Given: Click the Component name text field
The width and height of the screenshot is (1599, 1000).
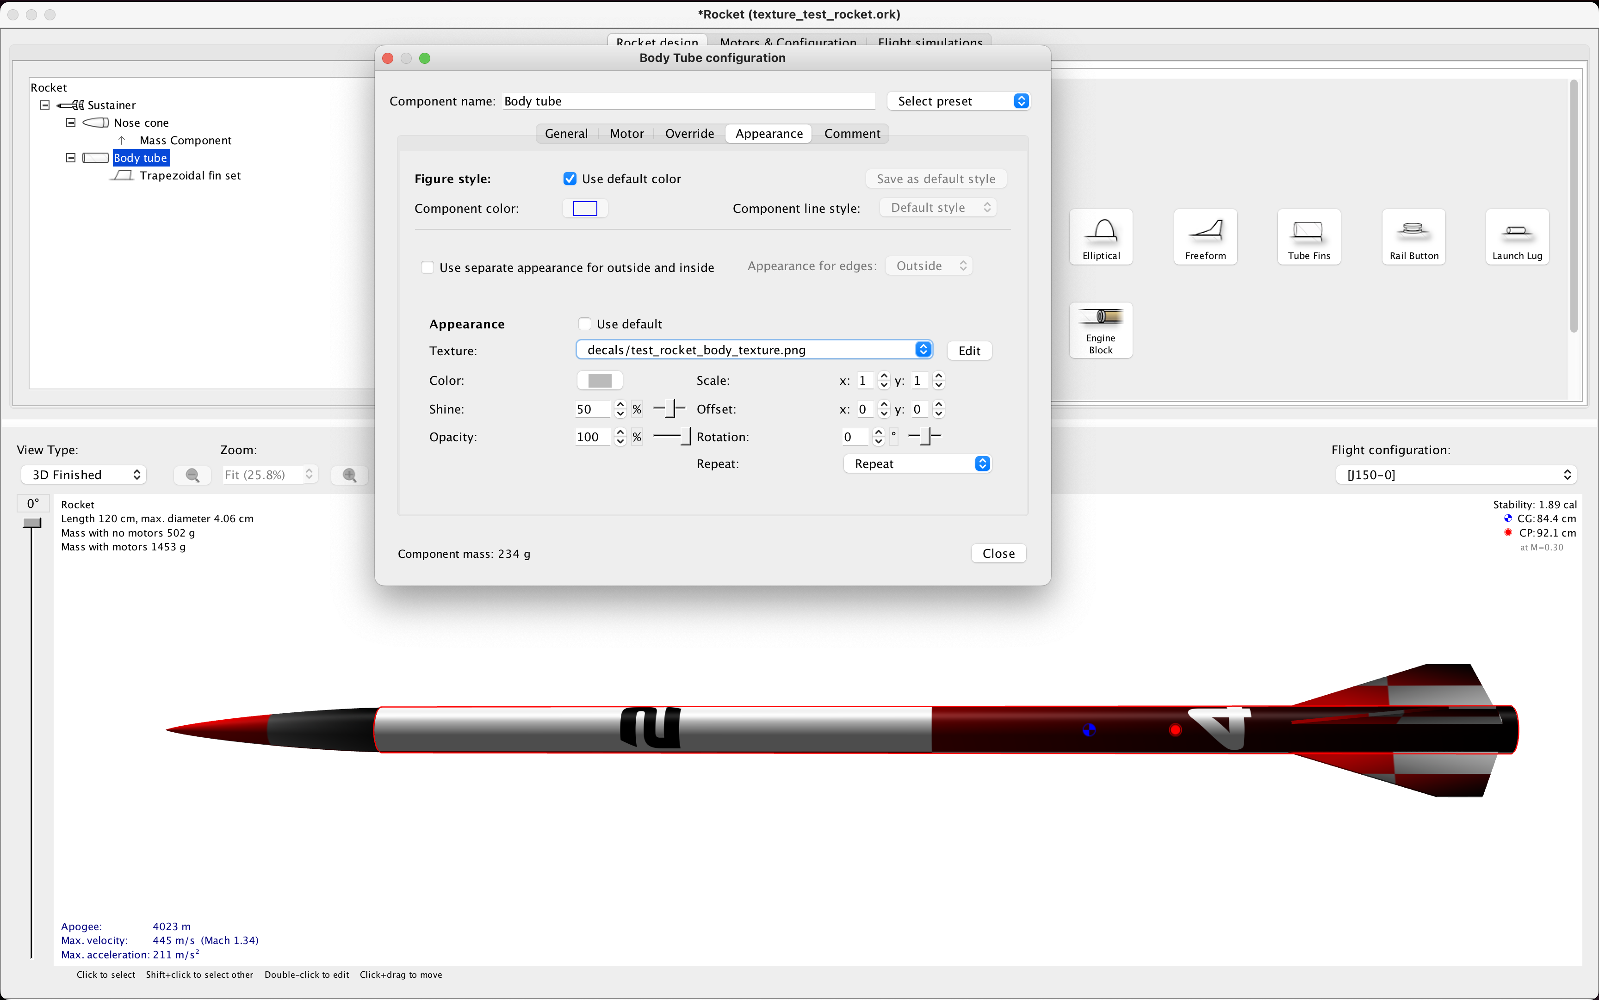Looking at the screenshot, I should tap(688, 100).
